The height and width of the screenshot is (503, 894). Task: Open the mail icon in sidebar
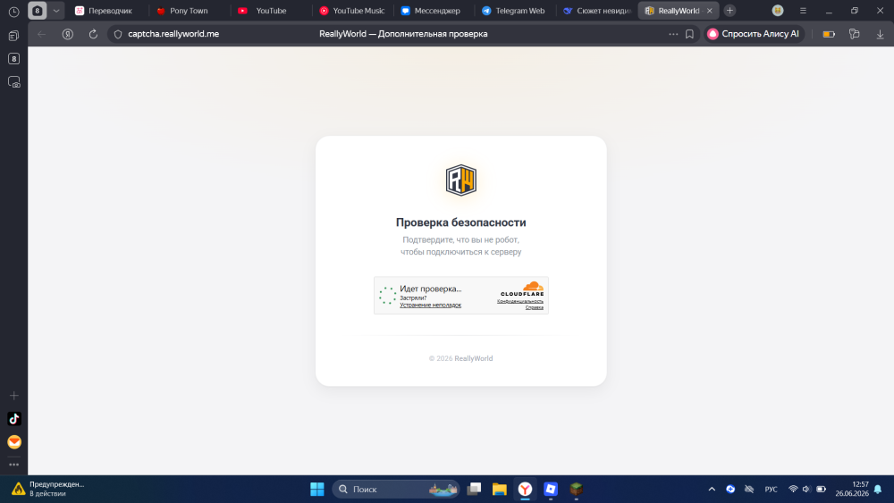coord(14,442)
